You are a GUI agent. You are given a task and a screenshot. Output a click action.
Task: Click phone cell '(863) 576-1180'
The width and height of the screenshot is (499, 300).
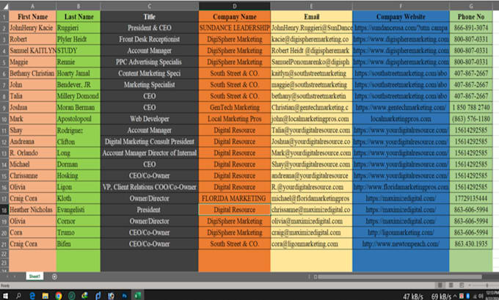(471, 119)
